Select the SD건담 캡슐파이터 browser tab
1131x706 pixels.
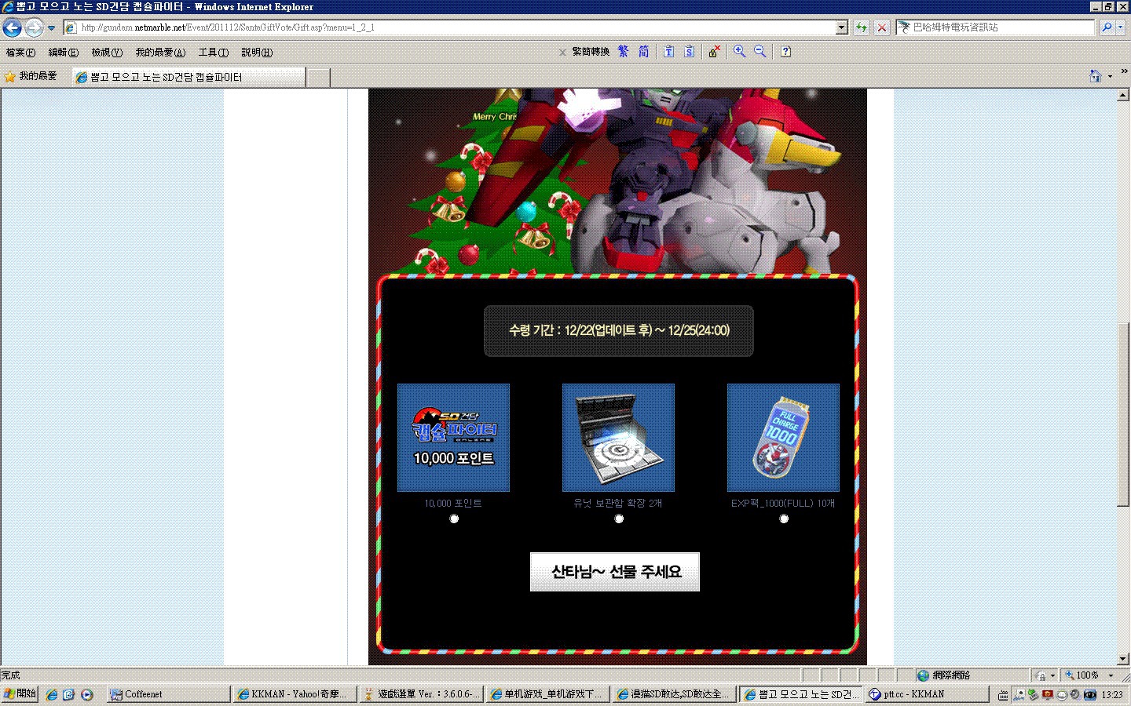188,77
